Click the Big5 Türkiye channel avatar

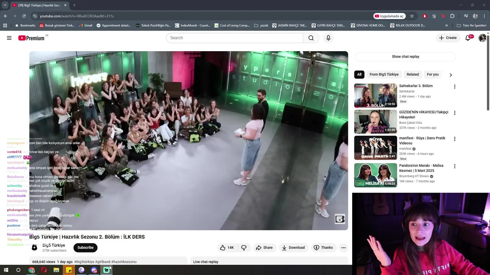click(x=34, y=247)
